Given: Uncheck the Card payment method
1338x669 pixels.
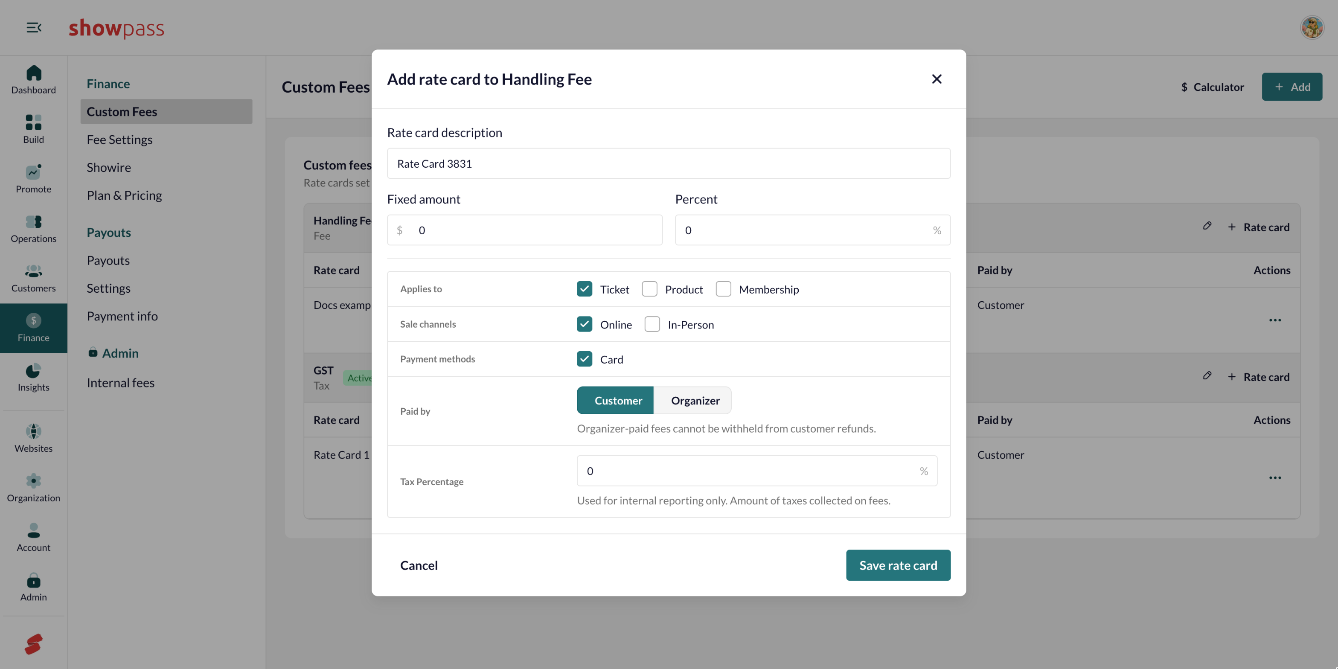Looking at the screenshot, I should (585, 359).
